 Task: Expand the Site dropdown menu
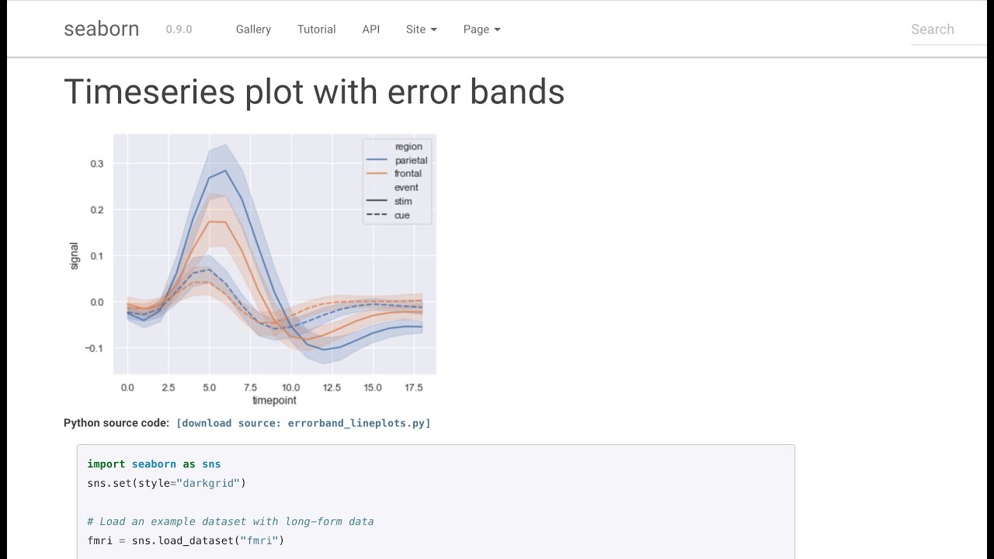421,30
